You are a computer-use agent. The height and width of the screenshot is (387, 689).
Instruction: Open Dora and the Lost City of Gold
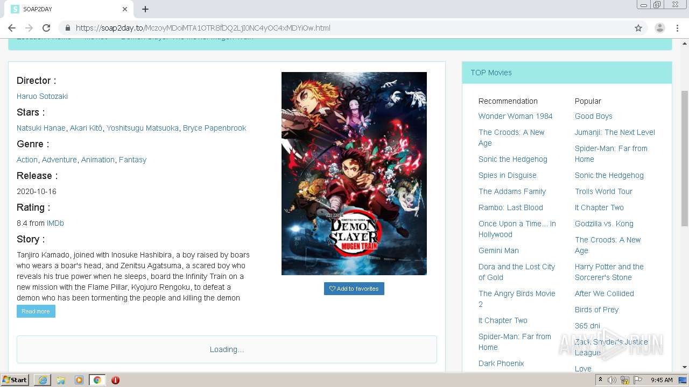[x=517, y=272]
